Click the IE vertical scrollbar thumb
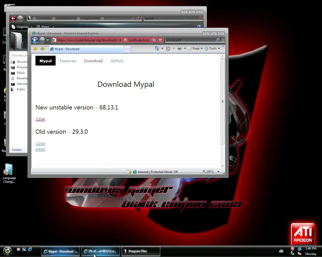Viewport: 322px width, 257px height. [x=222, y=101]
